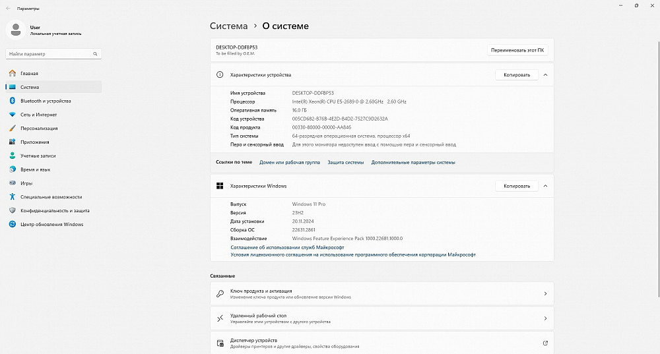Click the Центр обновления Windows update icon

tap(12, 224)
